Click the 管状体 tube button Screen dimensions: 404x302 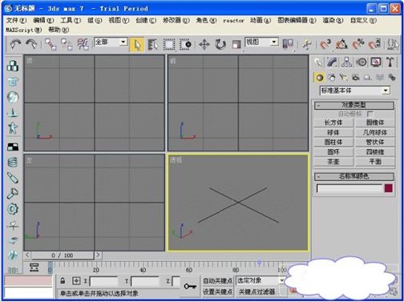(375, 142)
